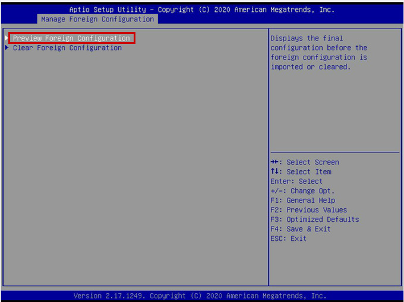Click the Version 2.17.1249 footer text
Viewport: 404px width, 302px height.
click(x=200, y=295)
